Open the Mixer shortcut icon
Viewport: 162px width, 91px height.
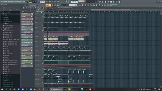click(x=88, y=5)
